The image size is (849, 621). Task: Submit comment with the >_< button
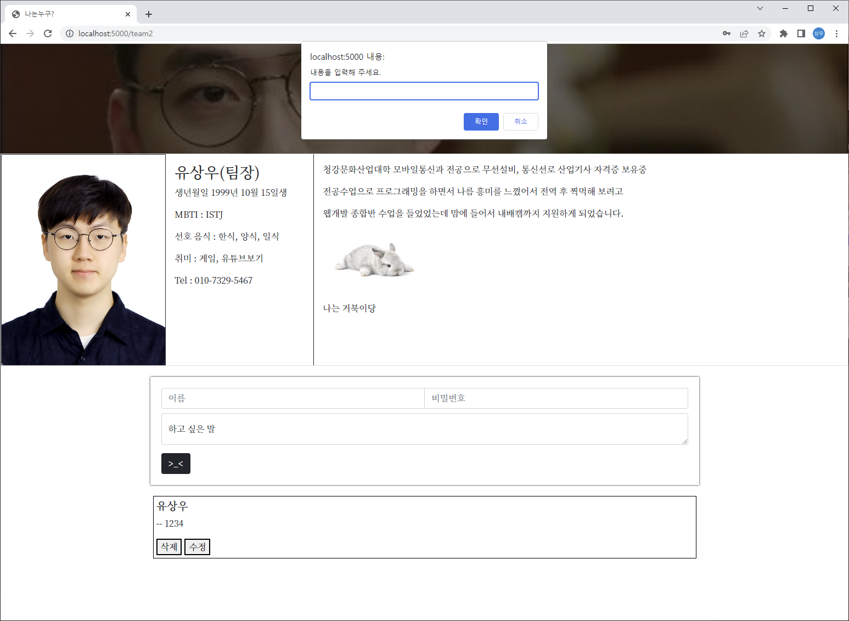(176, 464)
